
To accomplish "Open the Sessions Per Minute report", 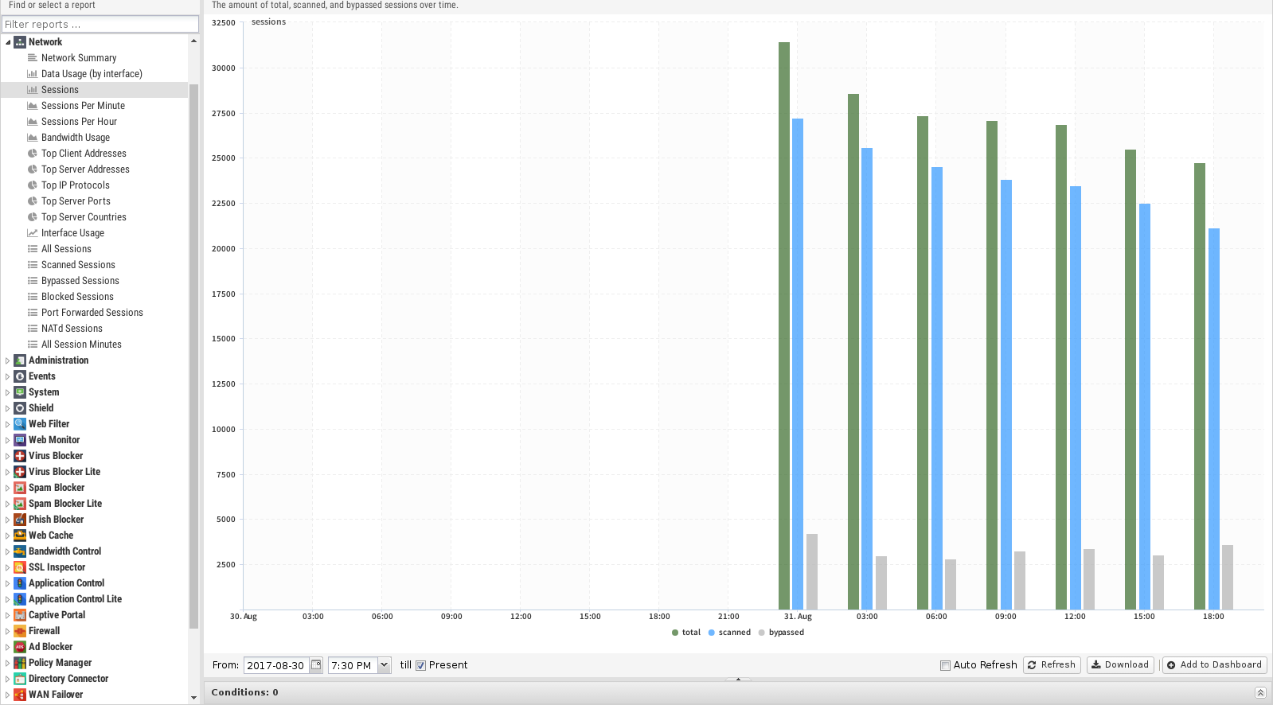I will point(83,106).
